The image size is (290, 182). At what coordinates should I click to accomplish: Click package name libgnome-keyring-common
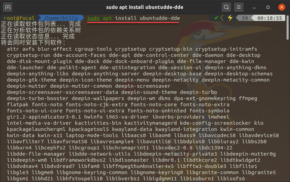pyautogui.click(x=92, y=172)
